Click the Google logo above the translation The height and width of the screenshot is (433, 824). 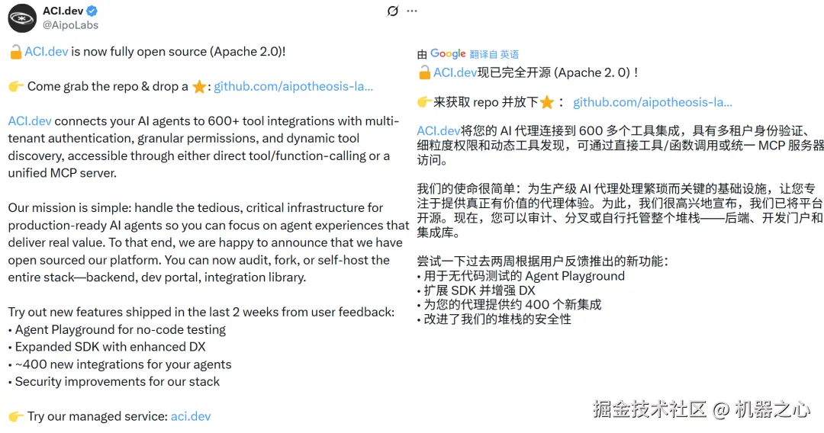[x=448, y=54]
